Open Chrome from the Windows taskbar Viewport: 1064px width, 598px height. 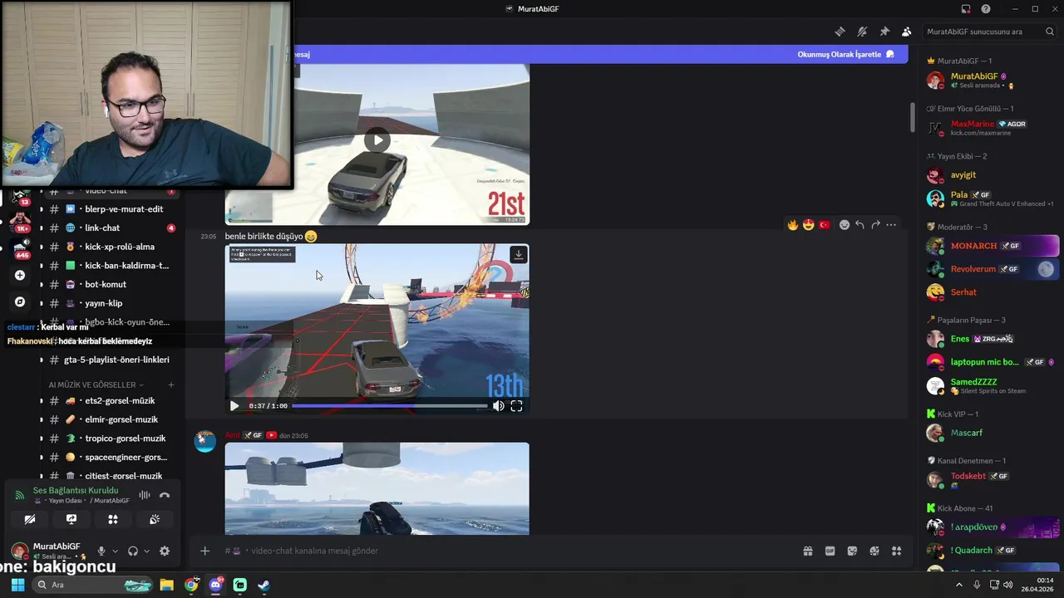(x=191, y=585)
